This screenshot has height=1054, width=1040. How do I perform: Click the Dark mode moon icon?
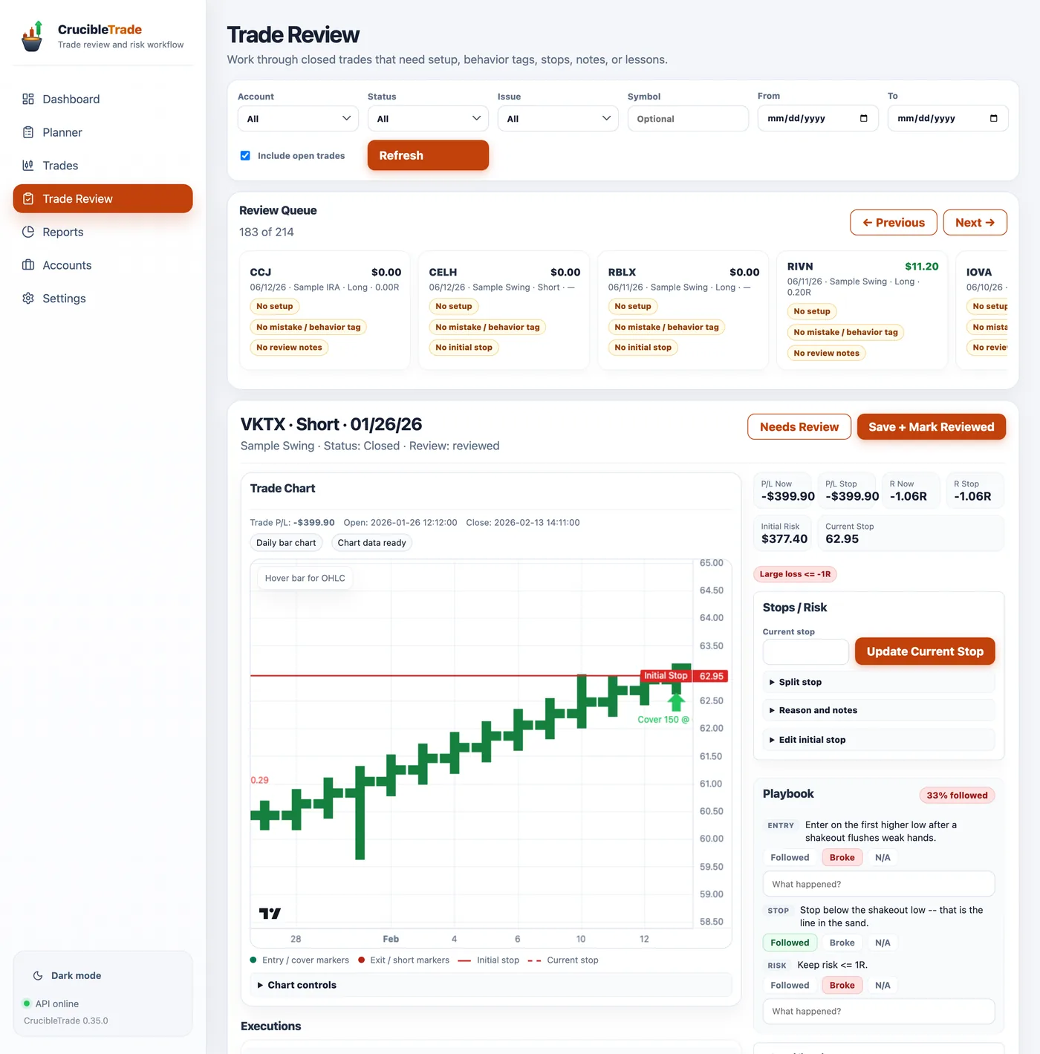click(38, 975)
